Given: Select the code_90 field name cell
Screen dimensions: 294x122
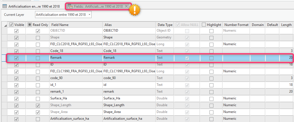Looking at the screenshot, I should [x=76, y=78].
